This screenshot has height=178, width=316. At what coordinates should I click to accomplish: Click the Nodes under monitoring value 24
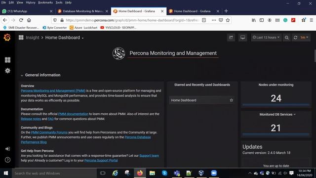(276, 98)
